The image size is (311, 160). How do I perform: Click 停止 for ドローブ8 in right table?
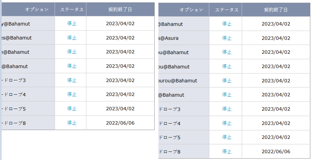(227, 151)
